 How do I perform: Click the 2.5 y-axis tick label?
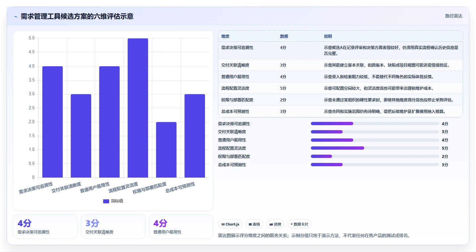coord(32,108)
